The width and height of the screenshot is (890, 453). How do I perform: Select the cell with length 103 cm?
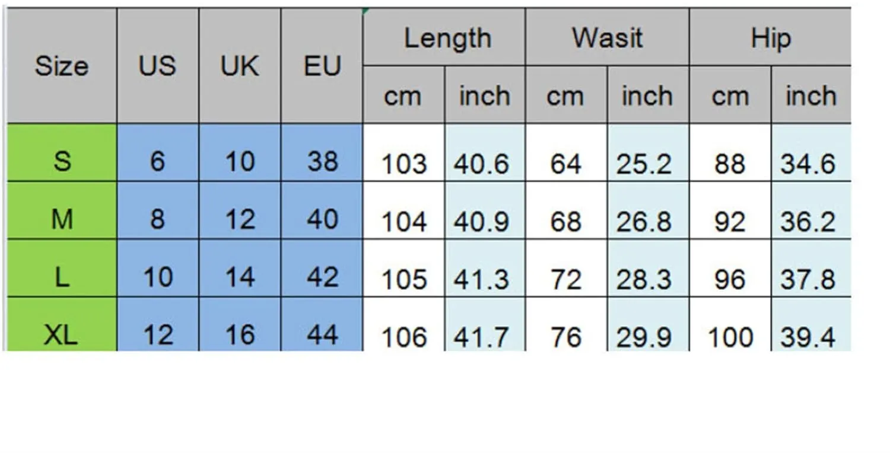[403, 152]
